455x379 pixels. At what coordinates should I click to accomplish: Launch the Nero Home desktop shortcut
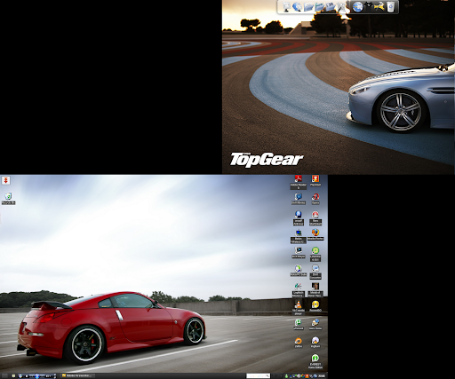pos(315,324)
